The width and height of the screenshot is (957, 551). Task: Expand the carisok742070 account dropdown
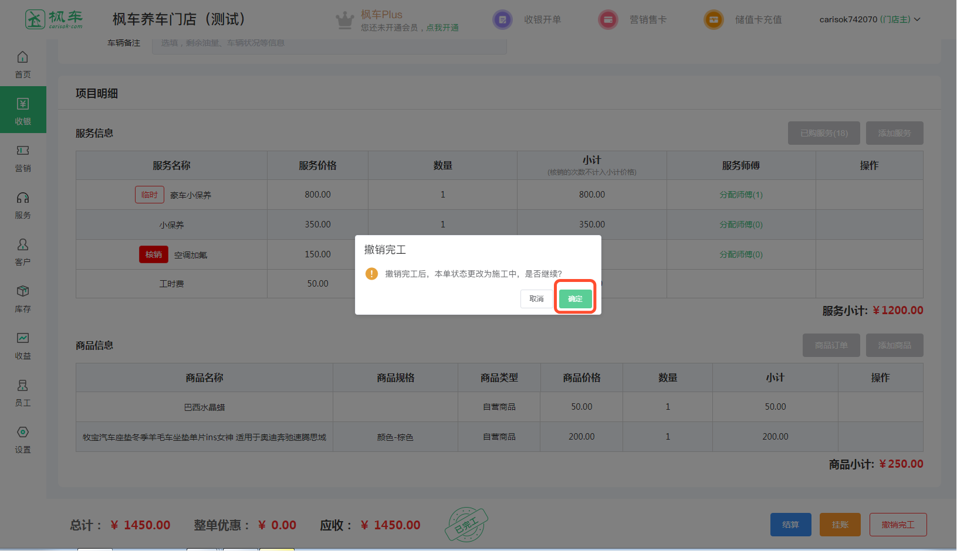(870, 19)
